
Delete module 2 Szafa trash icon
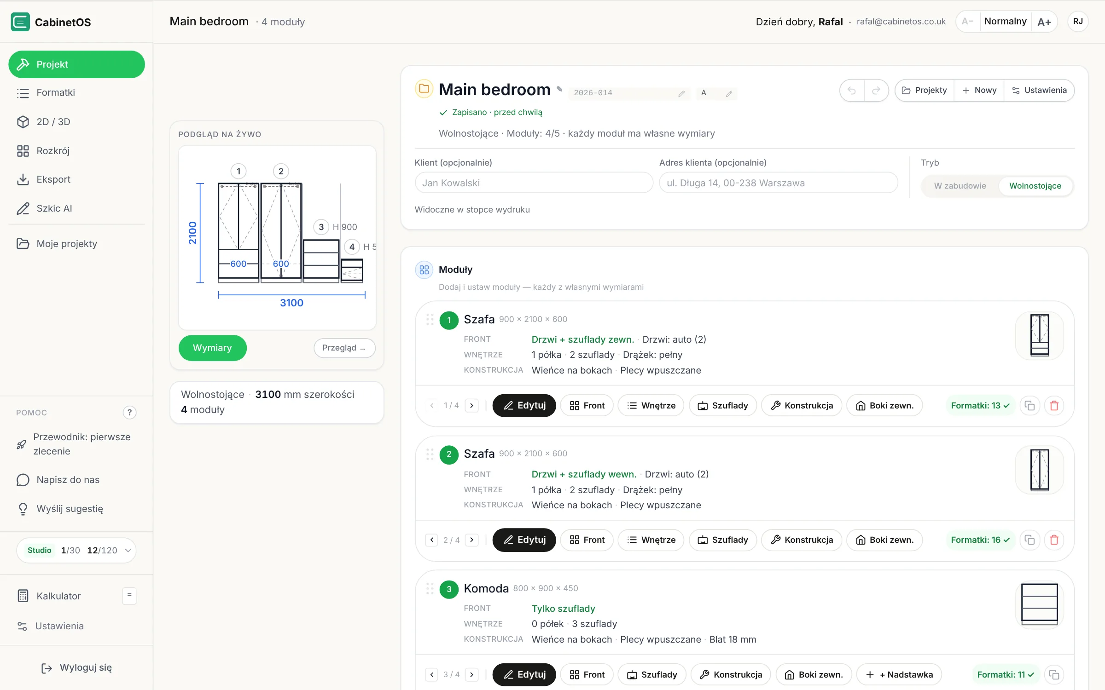tap(1054, 540)
